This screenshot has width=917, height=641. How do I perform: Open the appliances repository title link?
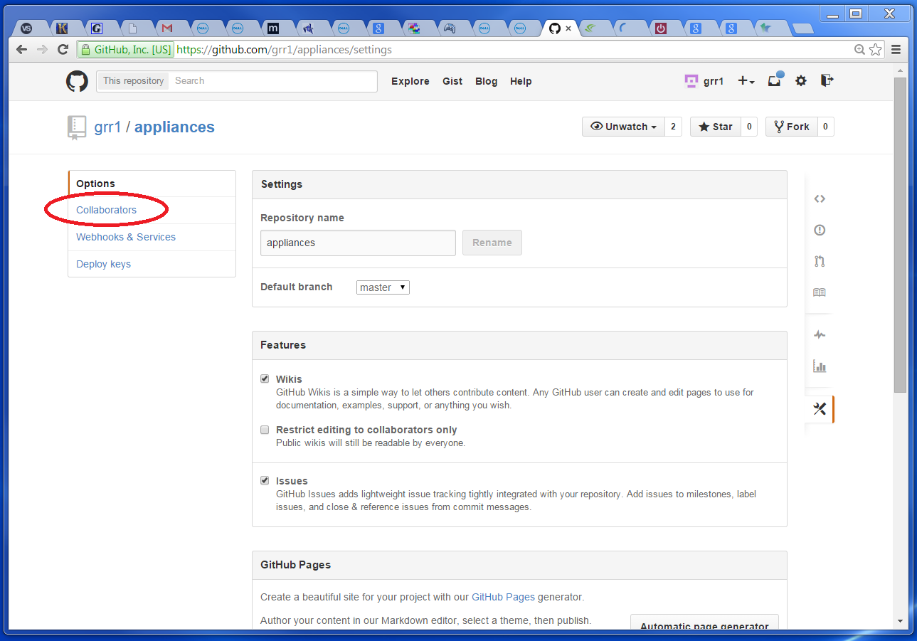pos(174,127)
